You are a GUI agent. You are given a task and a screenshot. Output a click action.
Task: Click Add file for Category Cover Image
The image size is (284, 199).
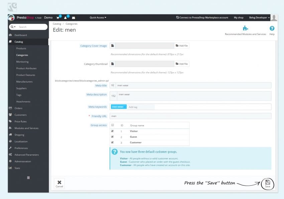(182, 46)
